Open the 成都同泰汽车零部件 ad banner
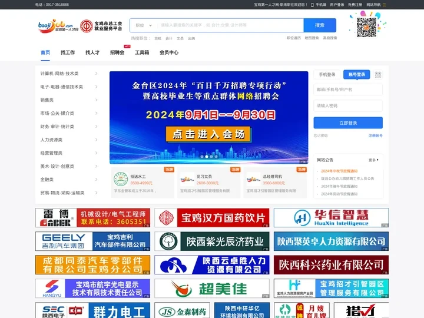 pyautogui.click(x=93, y=265)
